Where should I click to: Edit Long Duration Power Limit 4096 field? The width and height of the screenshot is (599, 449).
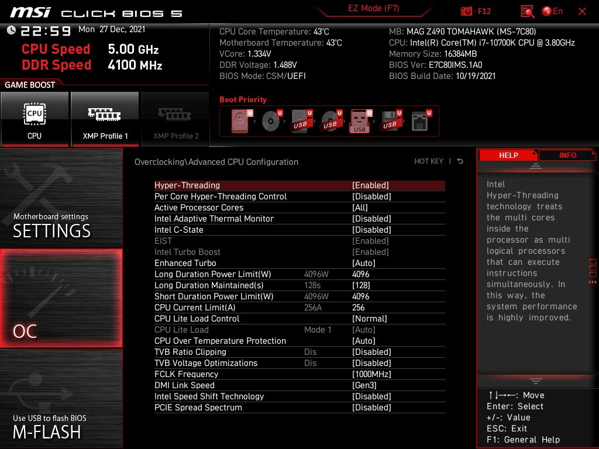point(360,274)
